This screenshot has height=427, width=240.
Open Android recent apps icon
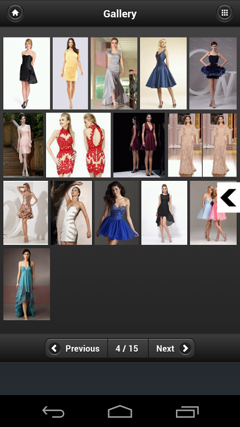pos(187,411)
